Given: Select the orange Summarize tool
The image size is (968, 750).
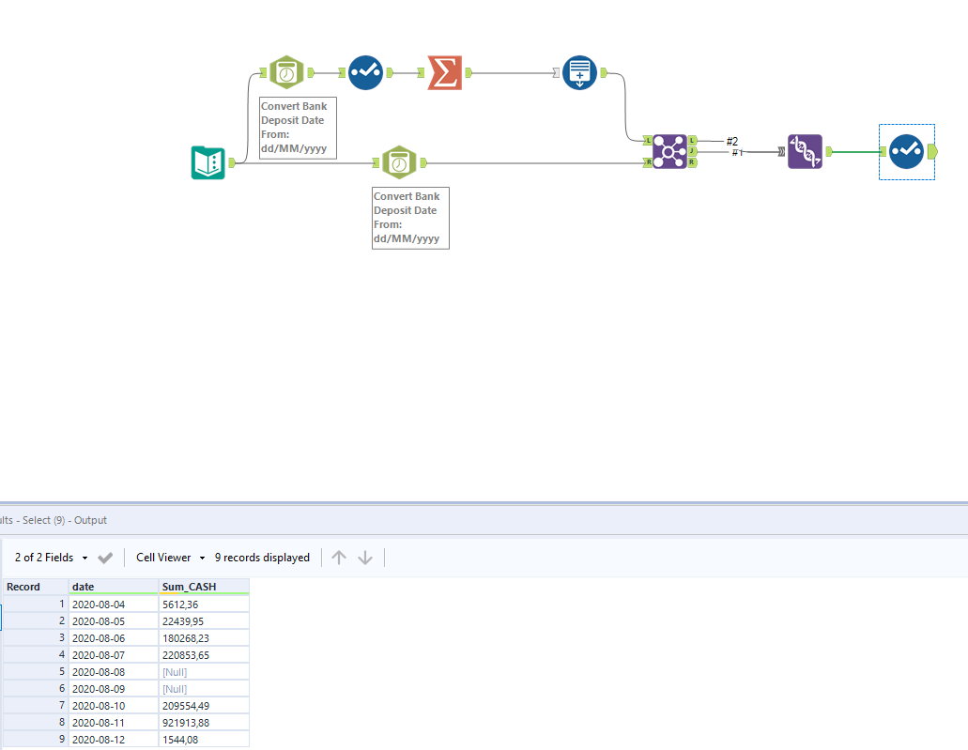Looking at the screenshot, I should (x=444, y=72).
